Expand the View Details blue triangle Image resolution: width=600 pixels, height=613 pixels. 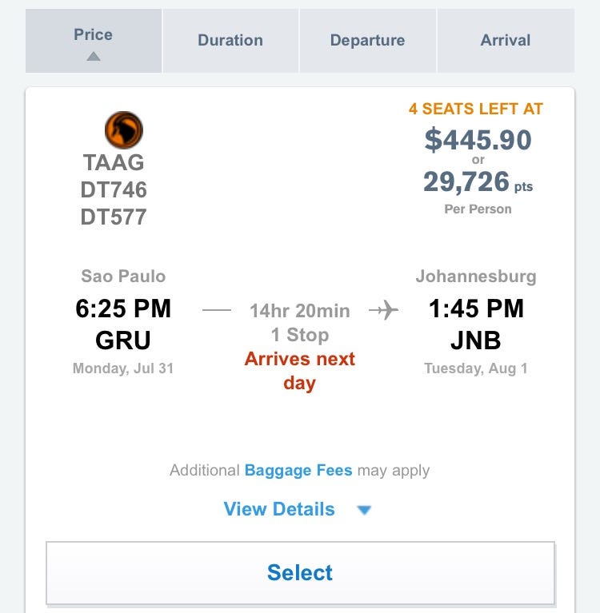coord(364,510)
